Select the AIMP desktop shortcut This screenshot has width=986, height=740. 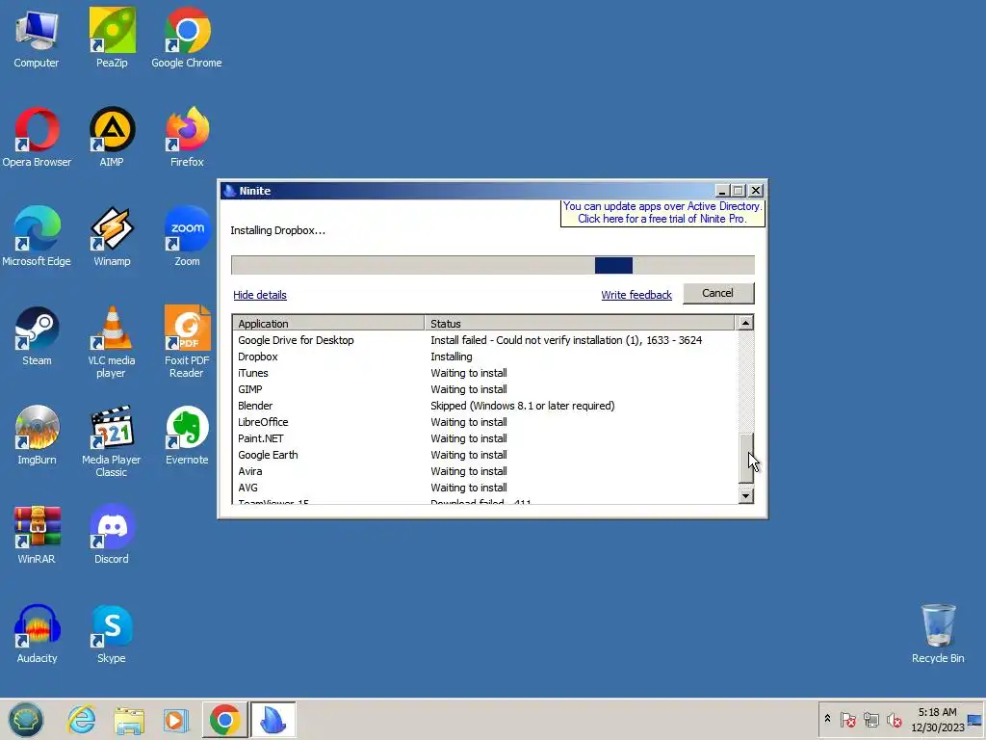click(112, 138)
